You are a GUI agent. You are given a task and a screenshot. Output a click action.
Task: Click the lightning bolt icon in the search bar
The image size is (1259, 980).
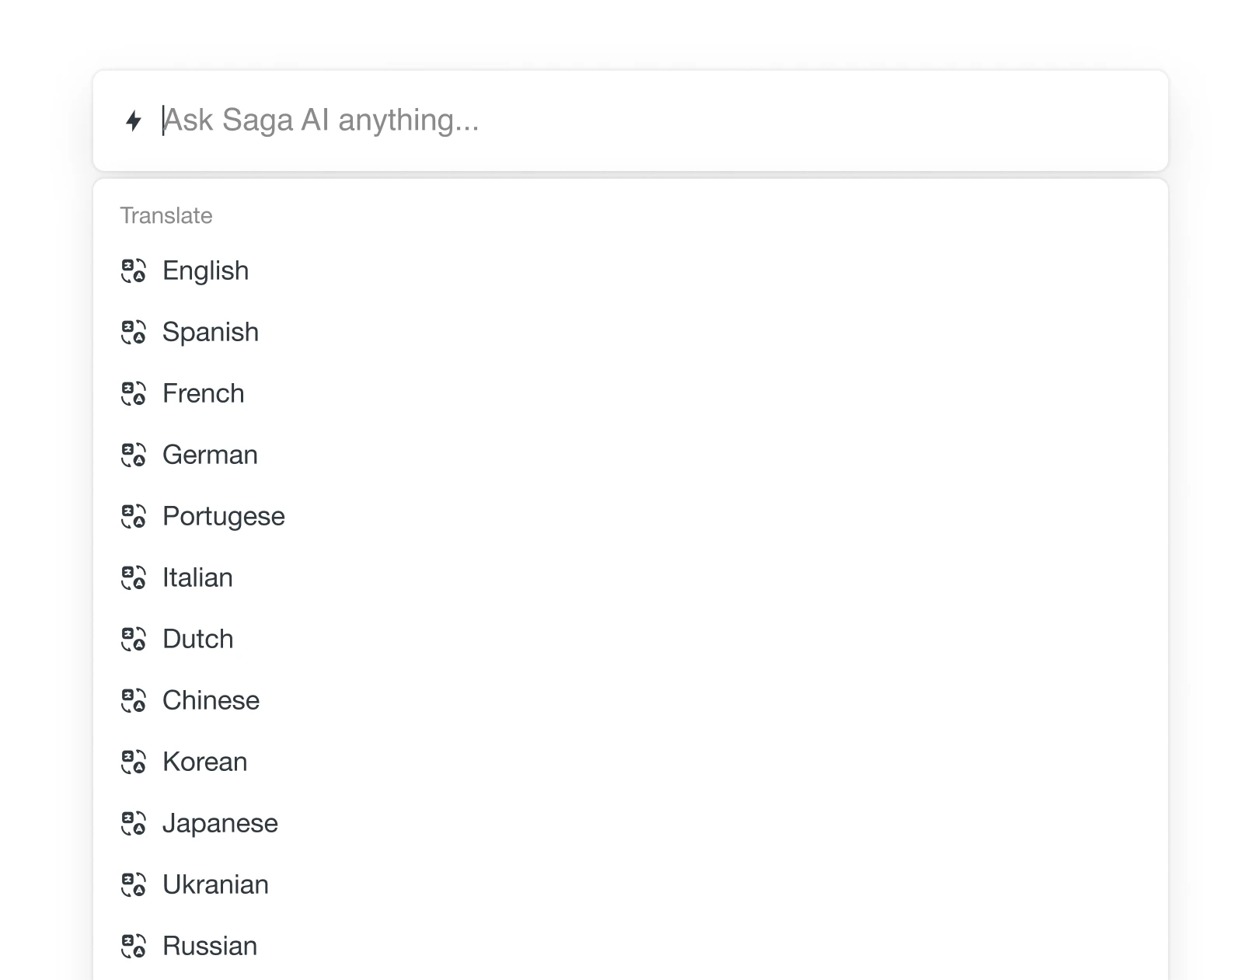132,120
